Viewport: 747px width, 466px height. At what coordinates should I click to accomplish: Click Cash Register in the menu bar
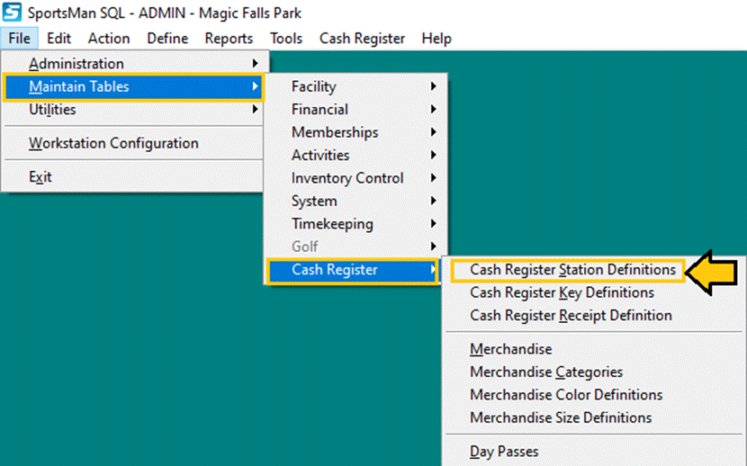tap(362, 38)
